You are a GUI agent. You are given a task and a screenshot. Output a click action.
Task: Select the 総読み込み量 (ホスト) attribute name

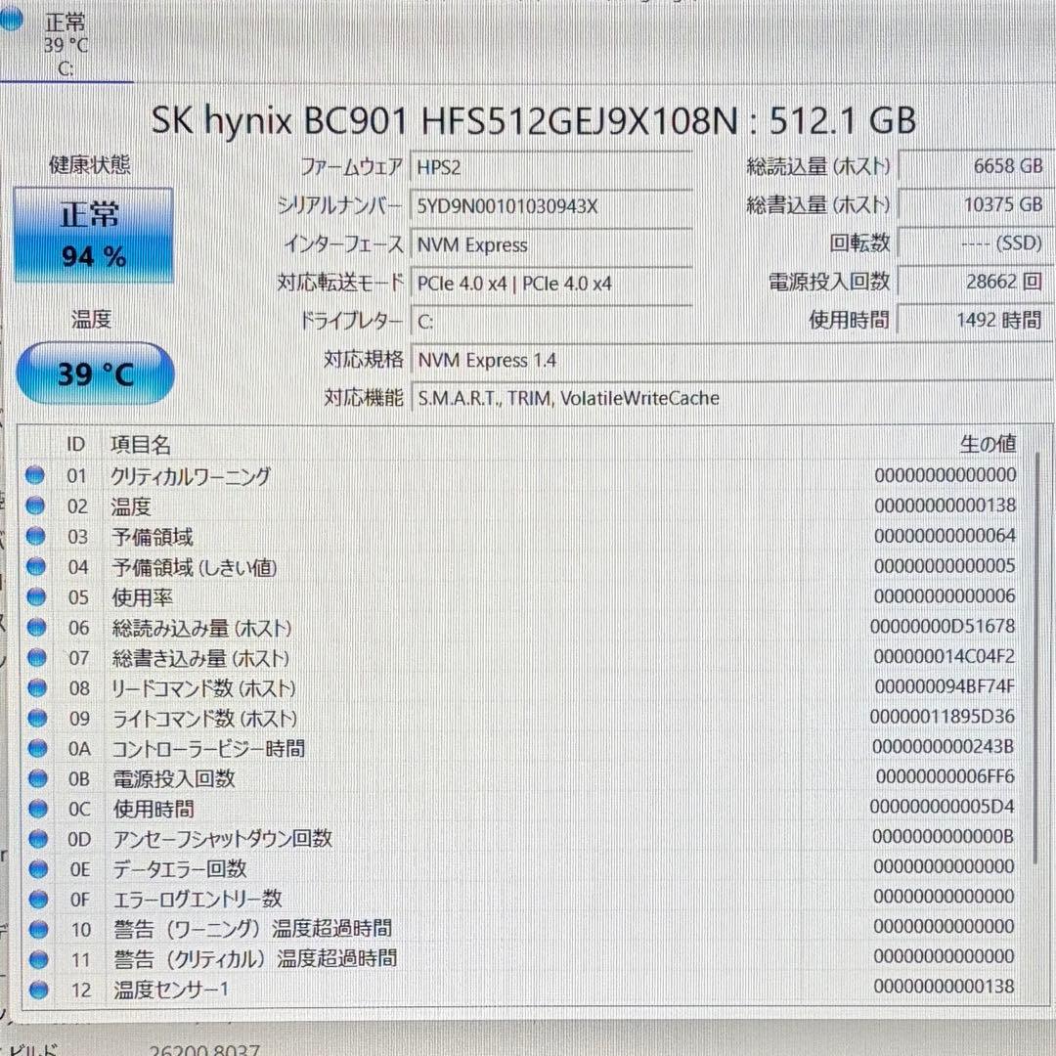point(201,628)
